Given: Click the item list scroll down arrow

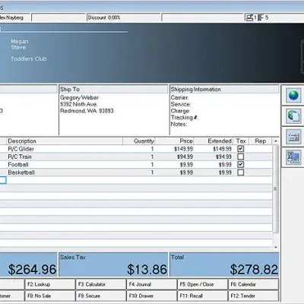Looking at the screenshot, I should pos(276,248).
